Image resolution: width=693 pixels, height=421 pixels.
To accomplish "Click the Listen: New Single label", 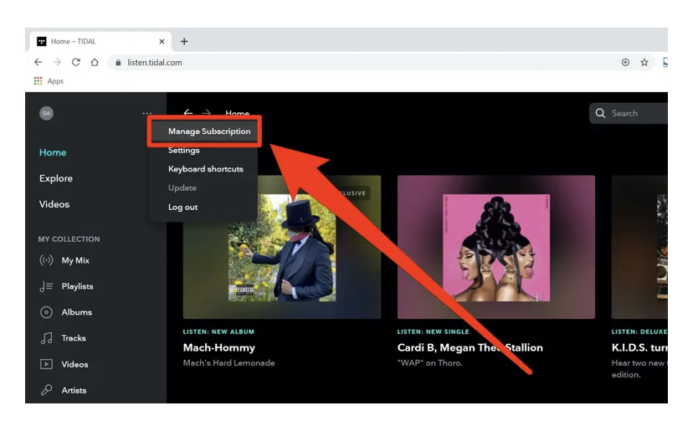I will [434, 331].
